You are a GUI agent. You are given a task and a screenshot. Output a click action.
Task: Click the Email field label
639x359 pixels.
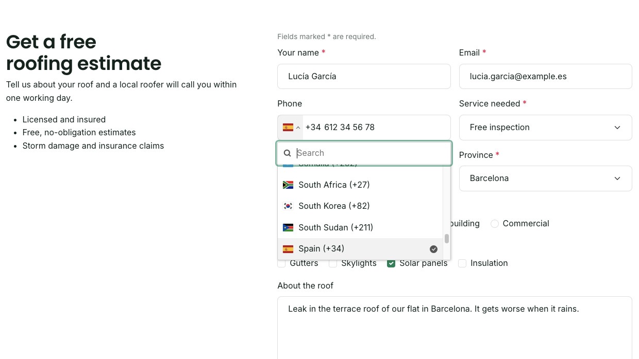coord(473,52)
